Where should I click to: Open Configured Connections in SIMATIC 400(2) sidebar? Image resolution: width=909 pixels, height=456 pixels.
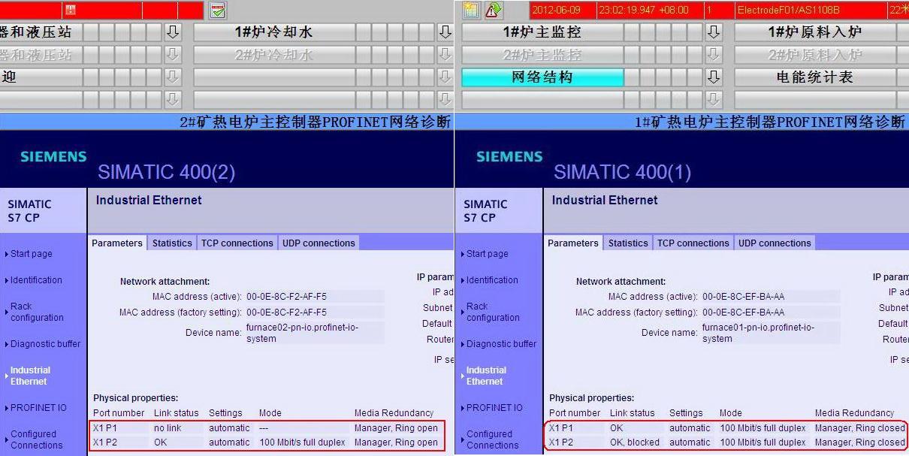[36, 439]
